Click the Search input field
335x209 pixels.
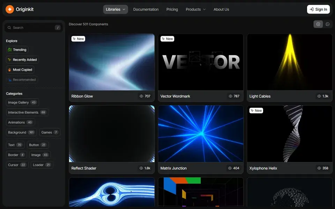pyautogui.click(x=33, y=28)
